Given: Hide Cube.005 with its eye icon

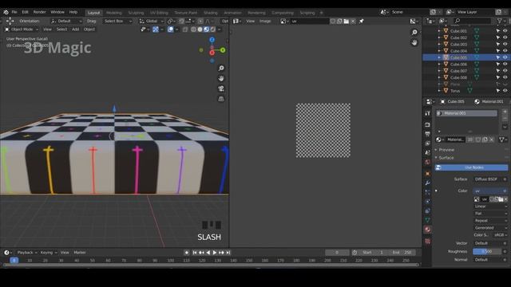Looking at the screenshot, I should [x=505, y=57].
